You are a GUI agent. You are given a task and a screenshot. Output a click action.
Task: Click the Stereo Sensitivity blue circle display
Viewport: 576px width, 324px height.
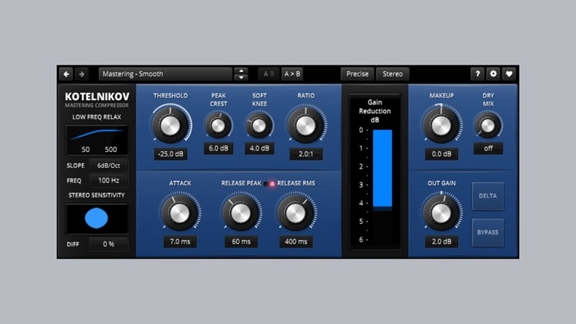pyautogui.click(x=96, y=219)
